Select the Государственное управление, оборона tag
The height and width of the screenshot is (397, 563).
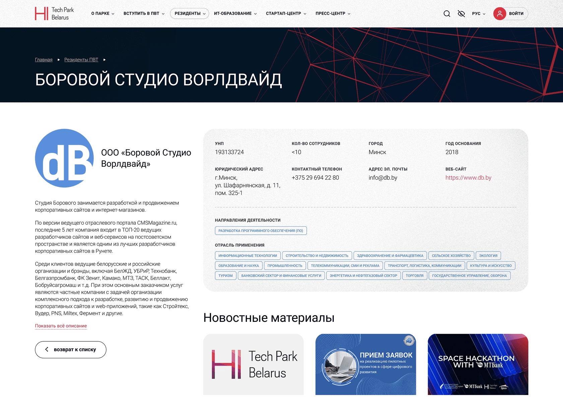click(470, 276)
